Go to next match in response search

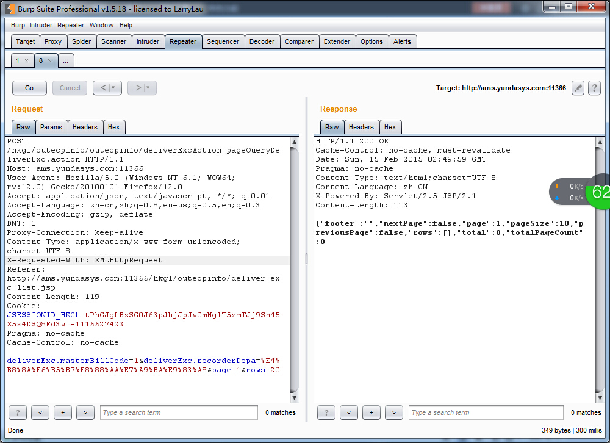click(393, 412)
